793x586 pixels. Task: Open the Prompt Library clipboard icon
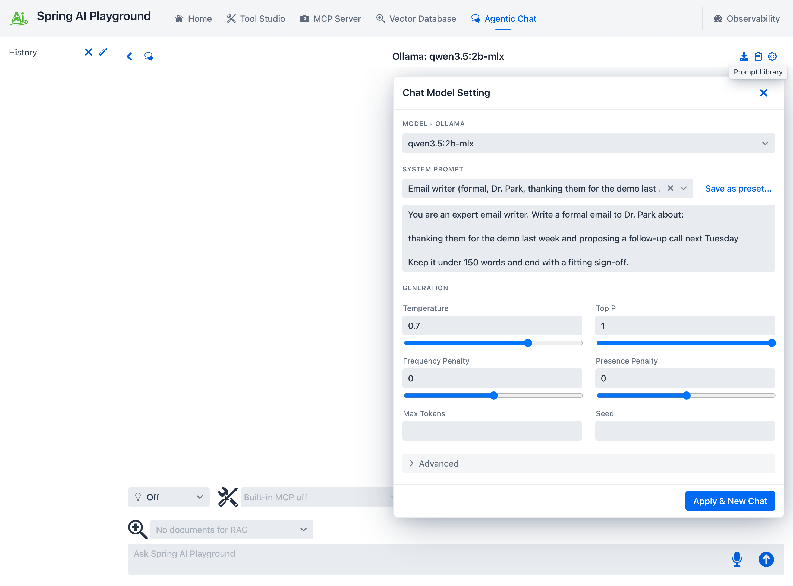coord(758,56)
